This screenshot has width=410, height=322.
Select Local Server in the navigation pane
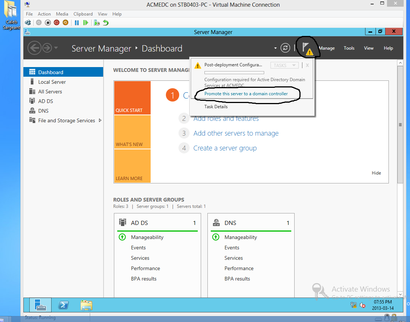point(63,82)
